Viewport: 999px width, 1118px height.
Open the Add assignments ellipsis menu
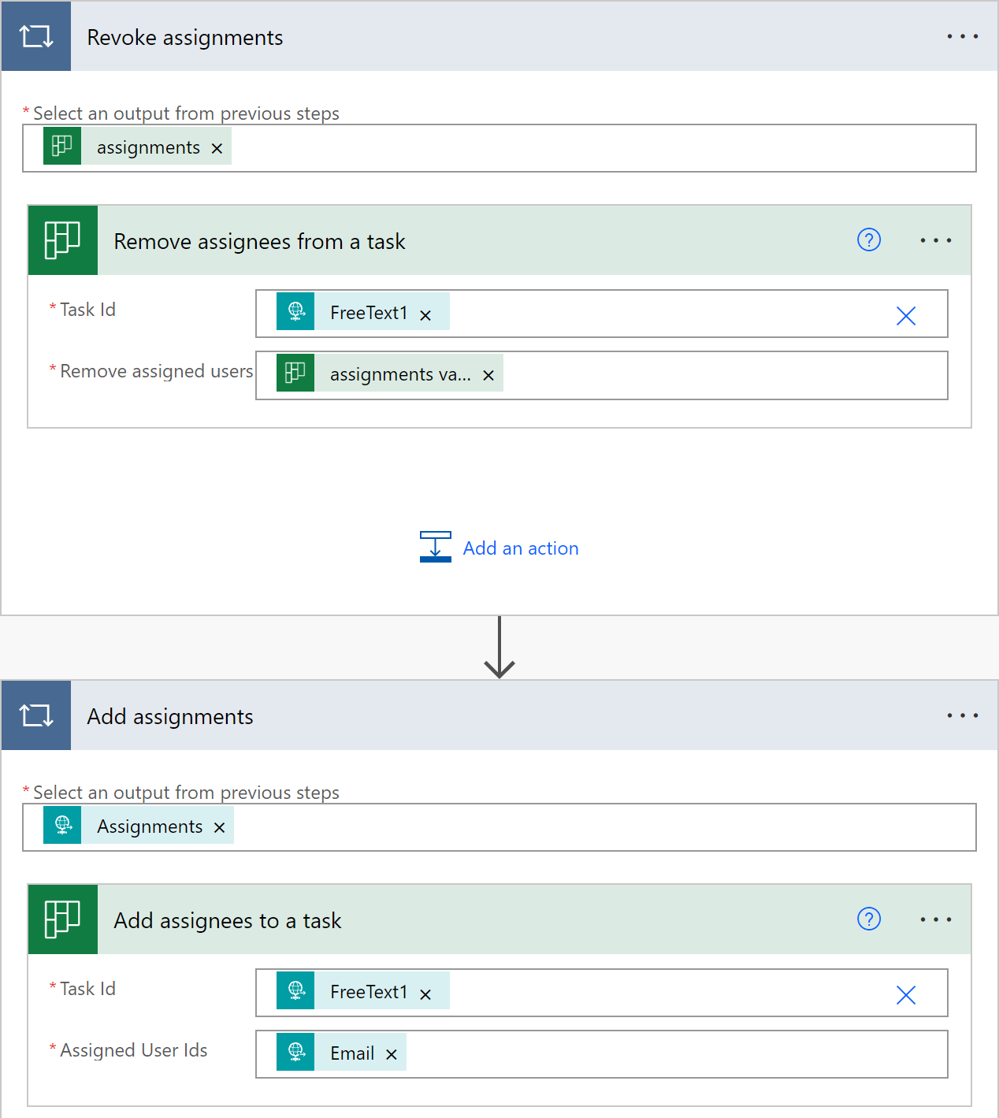962,715
